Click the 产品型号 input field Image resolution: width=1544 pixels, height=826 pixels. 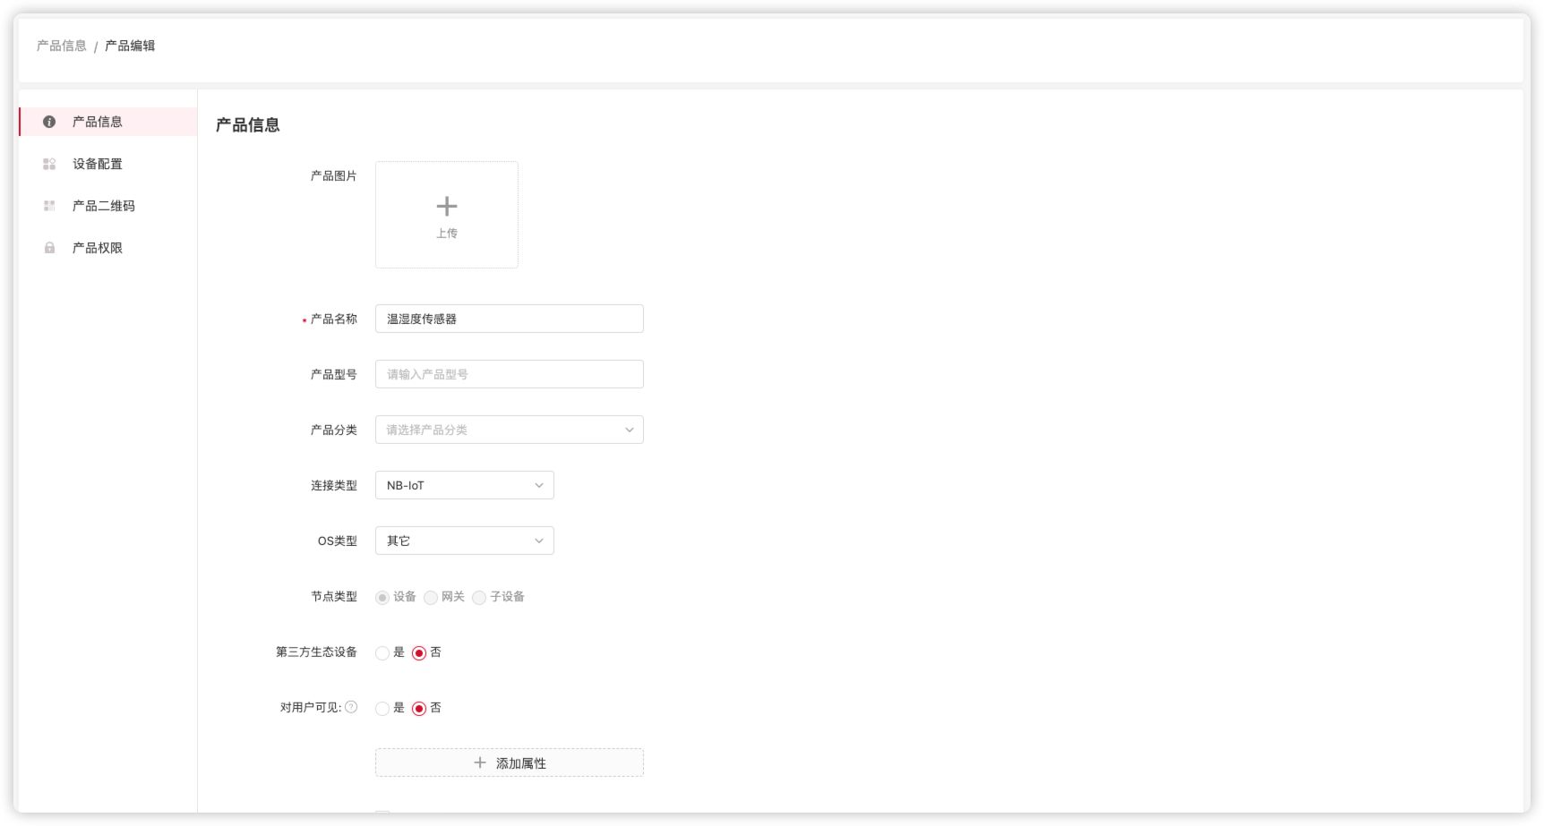click(x=509, y=373)
